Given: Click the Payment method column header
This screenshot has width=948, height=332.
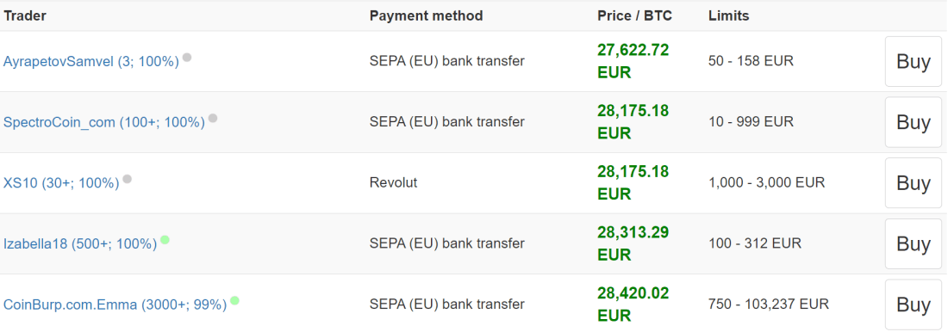Looking at the screenshot, I should coord(427,16).
